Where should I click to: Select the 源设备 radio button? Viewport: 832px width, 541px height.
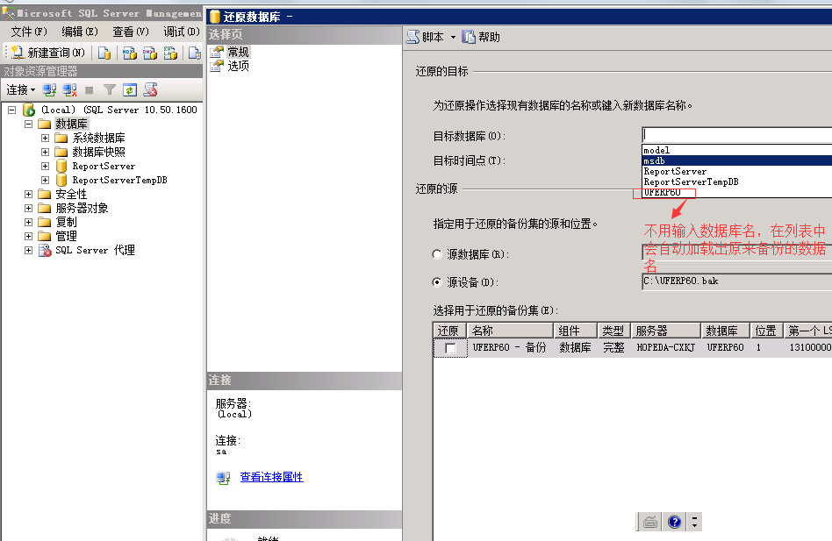437,282
